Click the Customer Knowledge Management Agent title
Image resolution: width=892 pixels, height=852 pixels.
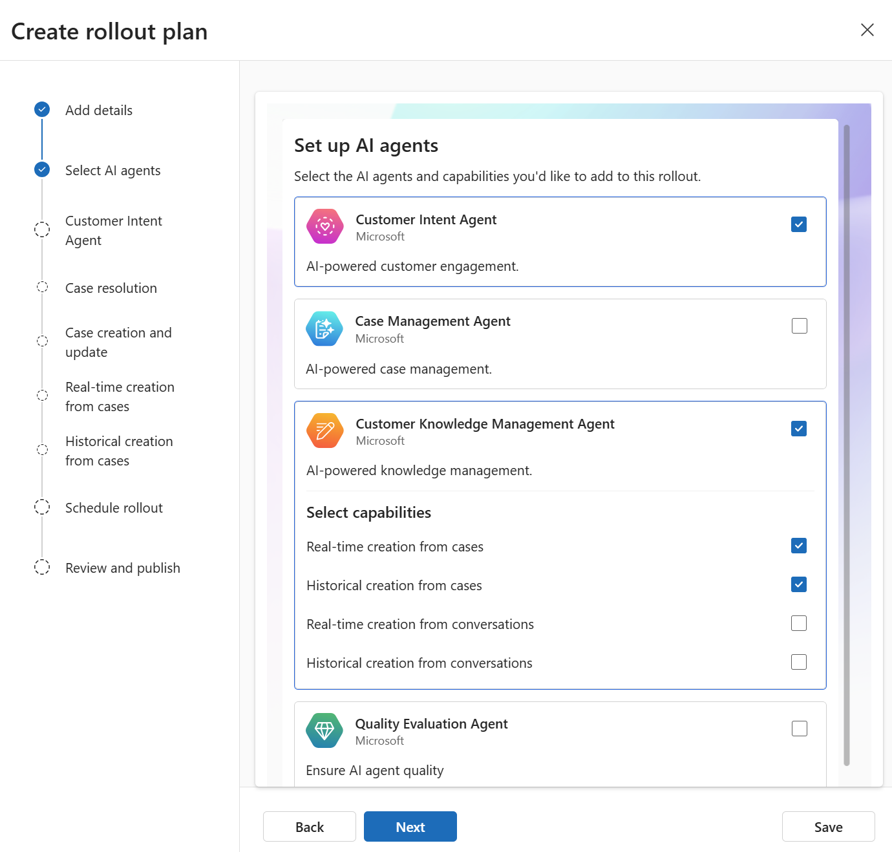coord(485,424)
